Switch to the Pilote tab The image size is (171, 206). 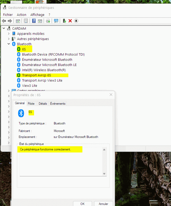click(x=31, y=104)
